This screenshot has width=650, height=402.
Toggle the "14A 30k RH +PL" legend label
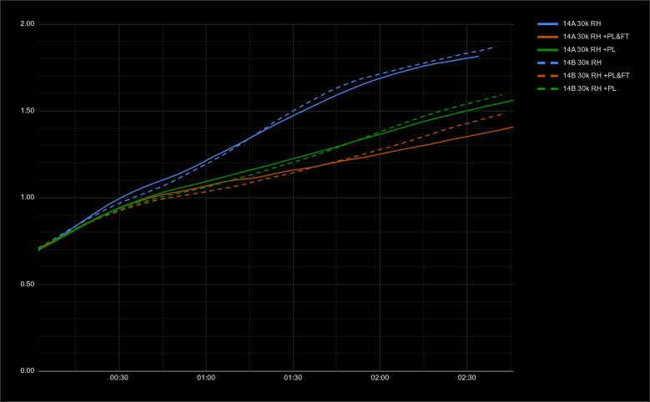click(x=588, y=50)
